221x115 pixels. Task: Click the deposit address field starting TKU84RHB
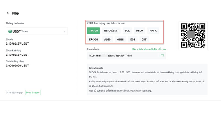click(x=126, y=56)
